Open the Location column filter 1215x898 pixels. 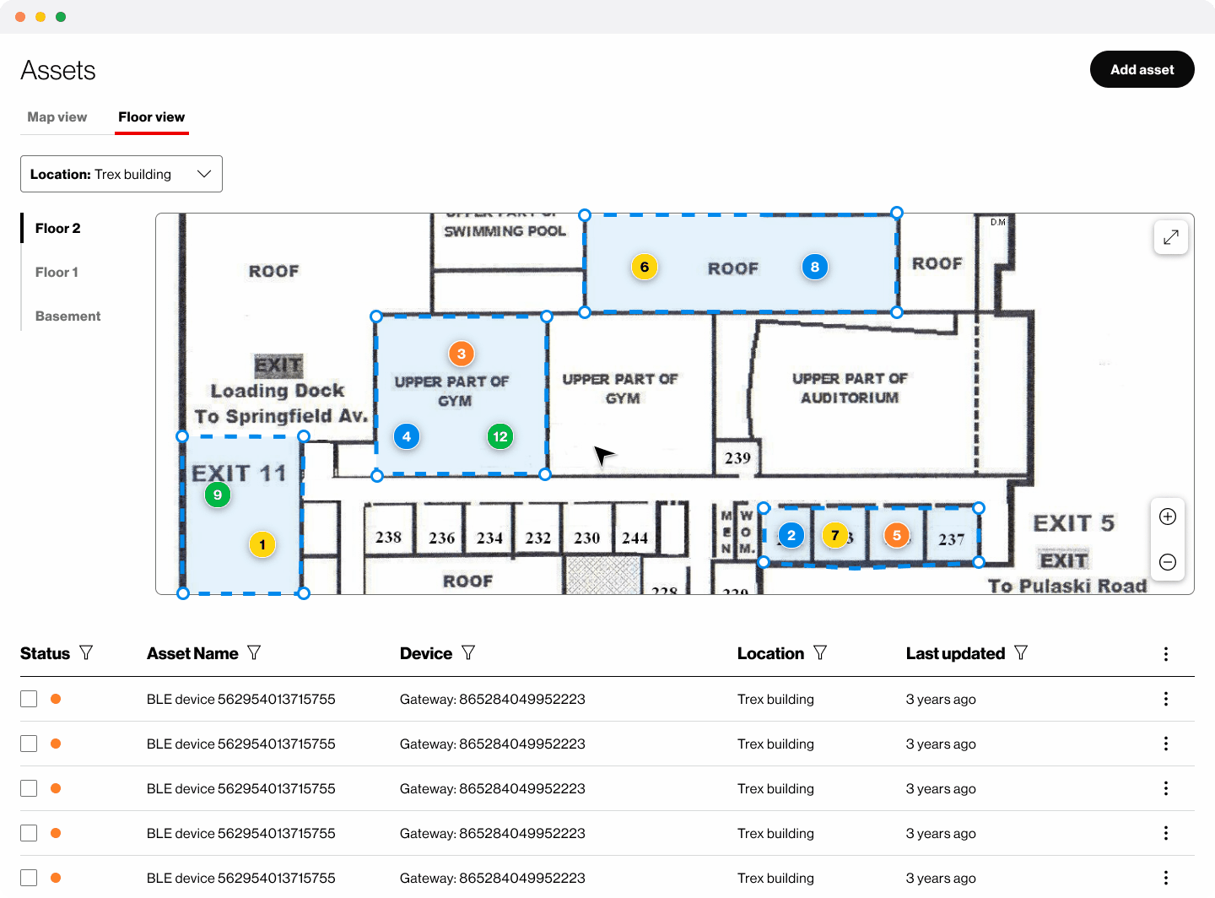(x=820, y=652)
